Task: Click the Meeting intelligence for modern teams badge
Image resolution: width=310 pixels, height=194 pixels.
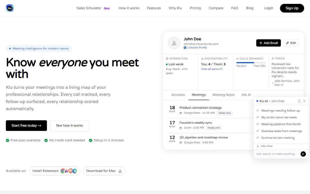Action: [x=39, y=49]
